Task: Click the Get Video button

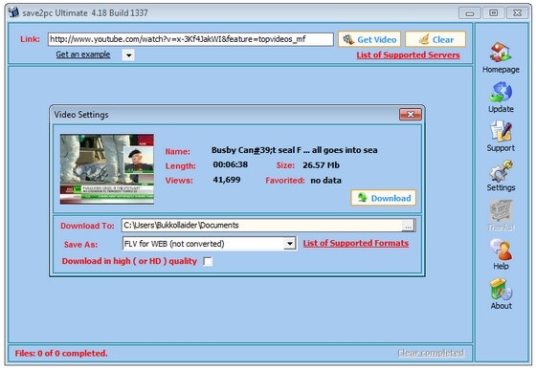Action: tap(369, 39)
